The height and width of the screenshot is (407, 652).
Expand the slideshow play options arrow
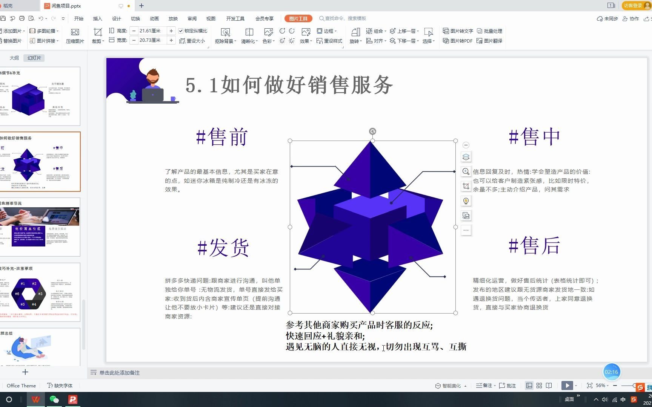click(x=576, y=386)
